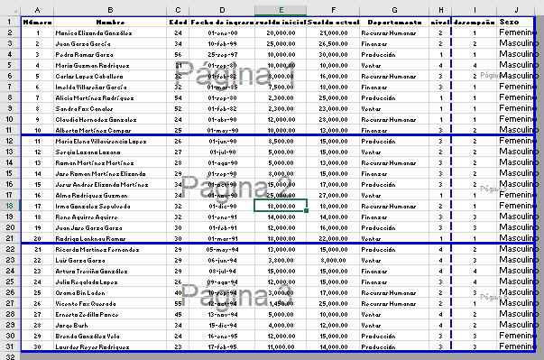This screenshot has width=544, height=360.
Task: Click the Edad header cell
Action: pos(178,23)
